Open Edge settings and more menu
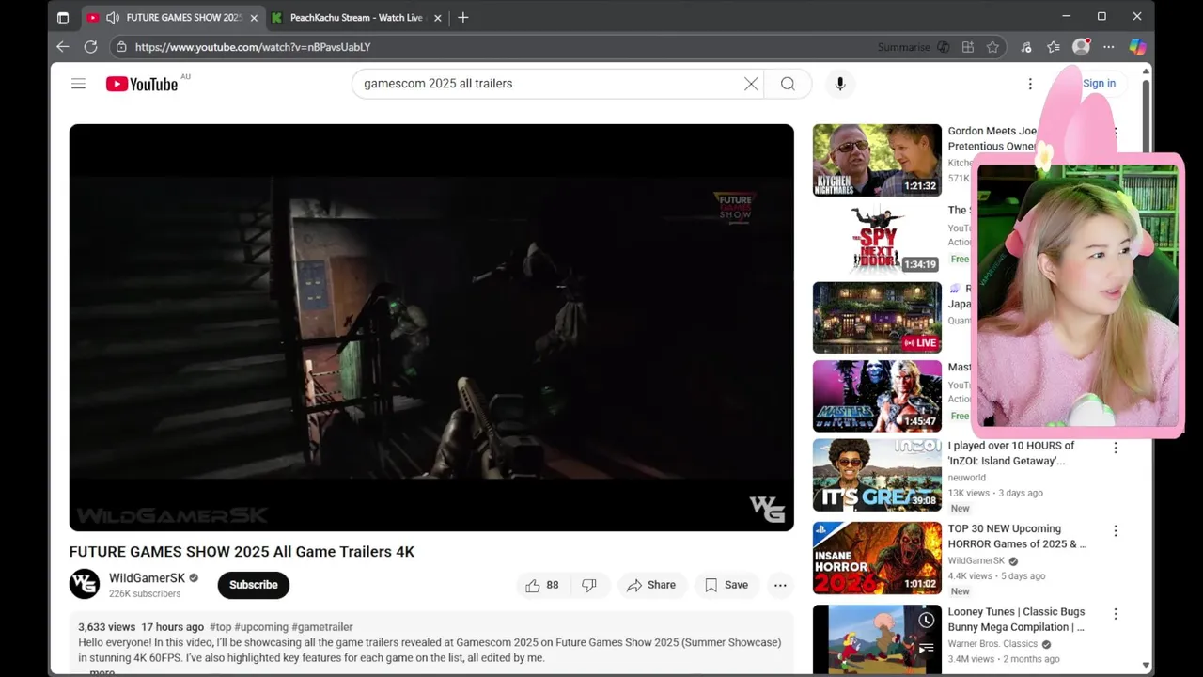The height and width of the screenshot is (677, 1203). (x=1109, y=47)
